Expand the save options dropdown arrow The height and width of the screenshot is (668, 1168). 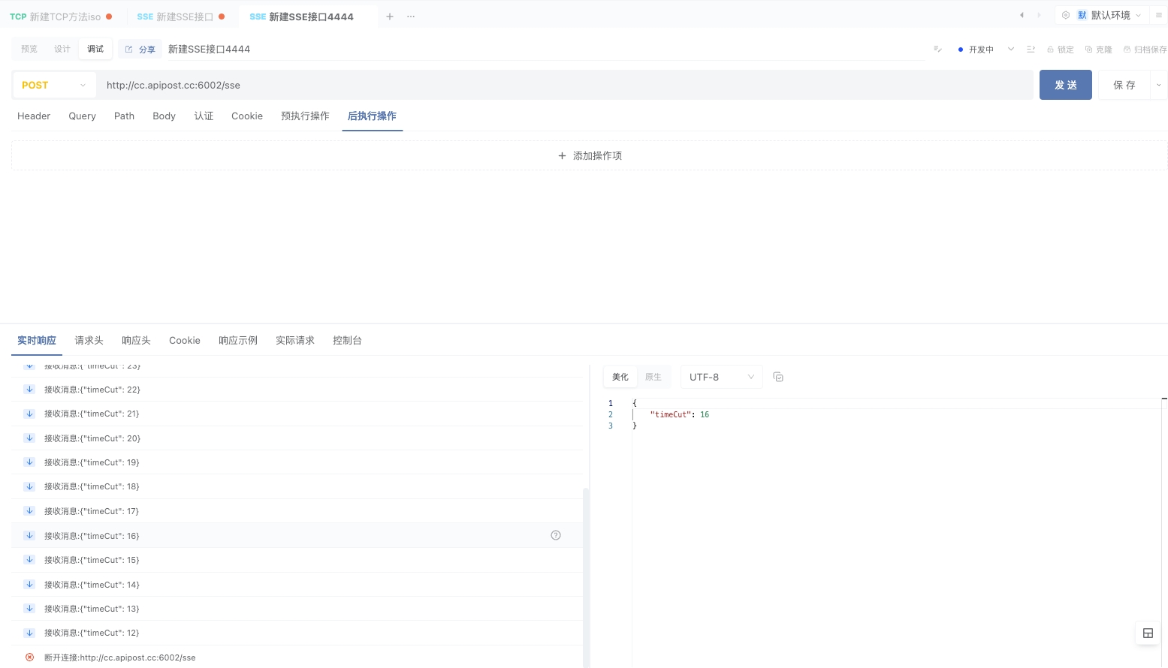click(x=1158, y=85)
